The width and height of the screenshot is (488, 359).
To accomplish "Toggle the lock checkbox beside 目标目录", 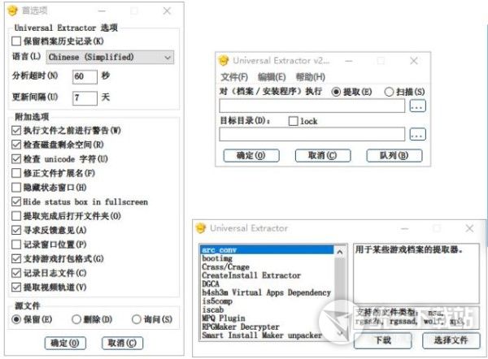I will pyautogui.click(x=293, y=121).
